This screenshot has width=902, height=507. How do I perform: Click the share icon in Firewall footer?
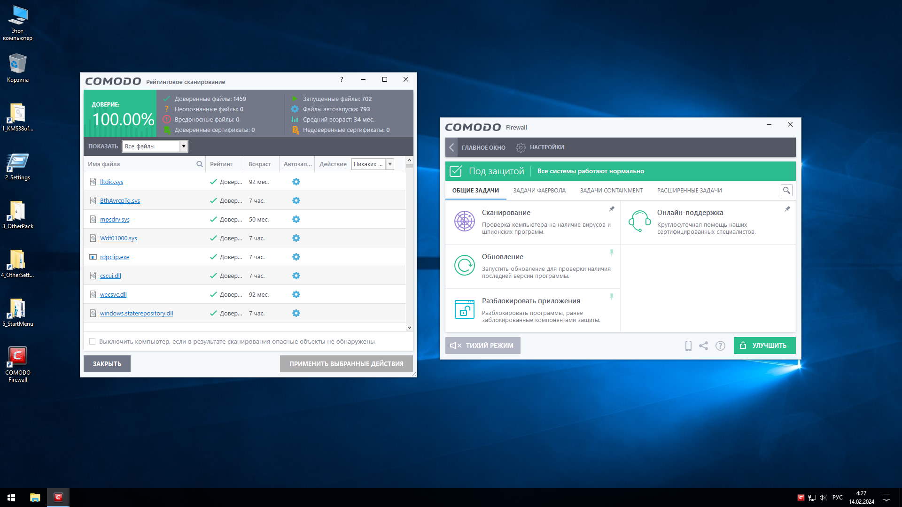[703, 346]
